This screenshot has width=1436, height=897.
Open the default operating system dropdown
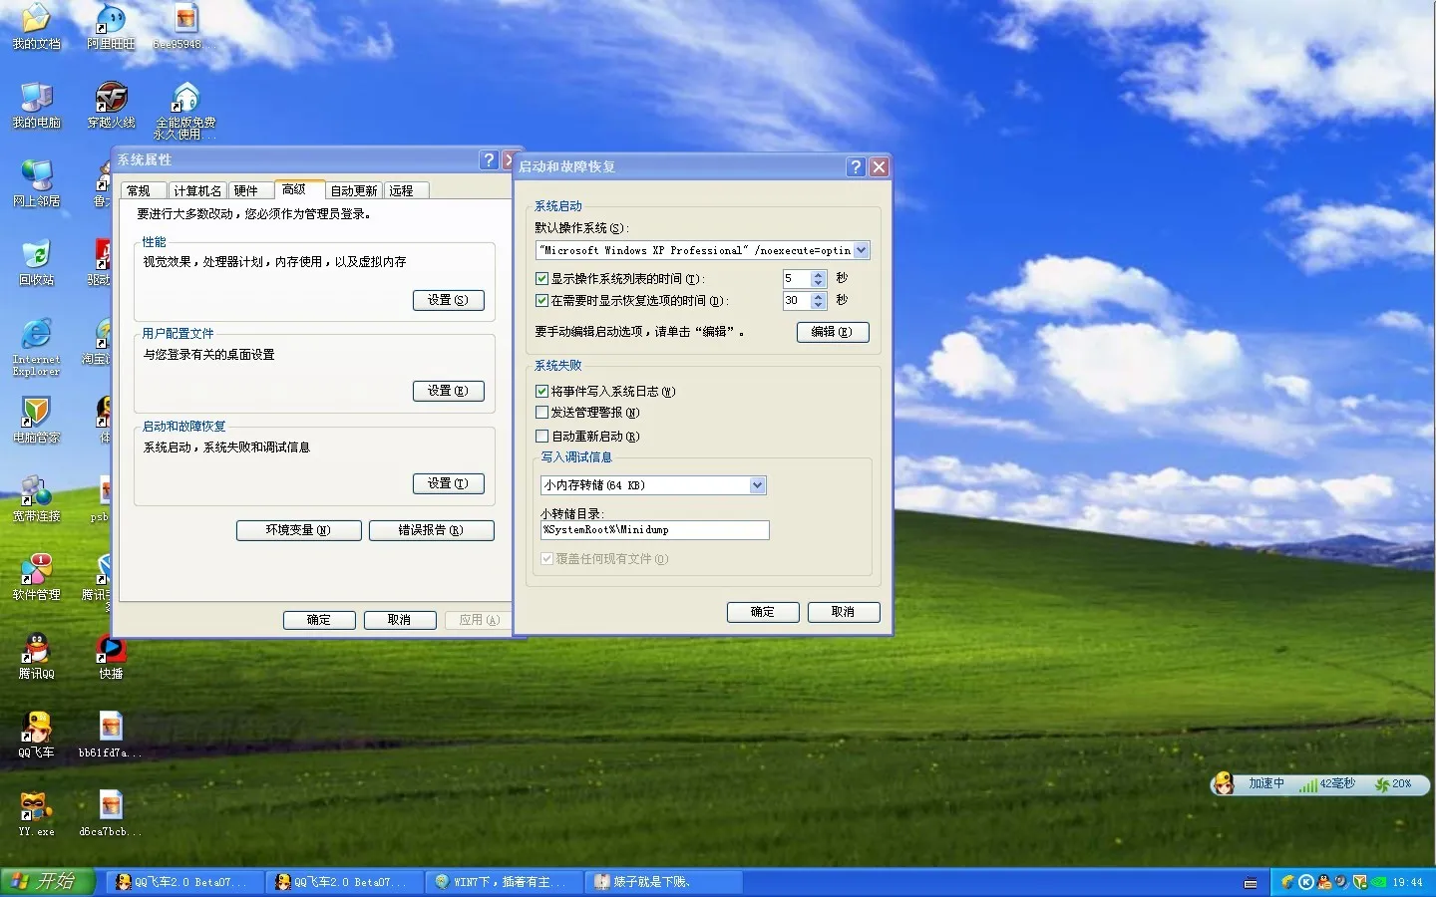click(862, 250)
